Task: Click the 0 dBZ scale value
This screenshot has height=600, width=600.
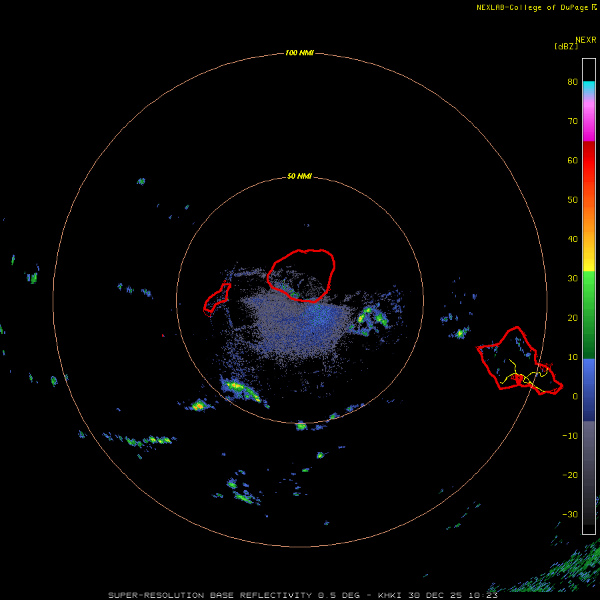Action: [x=575, y=397]
